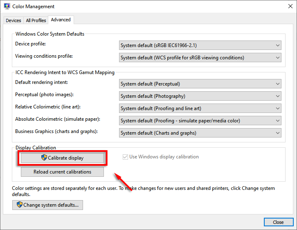The height and width of the screenshot is (230, 297).
Task: Open Relative Colorimetric (line art) dropdown
Action: (200, 108)
